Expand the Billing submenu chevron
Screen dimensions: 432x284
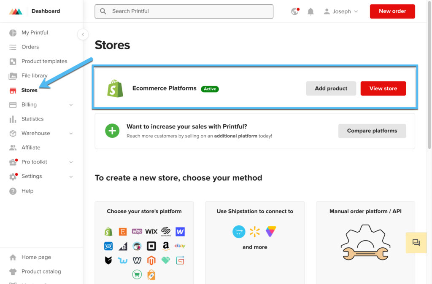[71, 105]
